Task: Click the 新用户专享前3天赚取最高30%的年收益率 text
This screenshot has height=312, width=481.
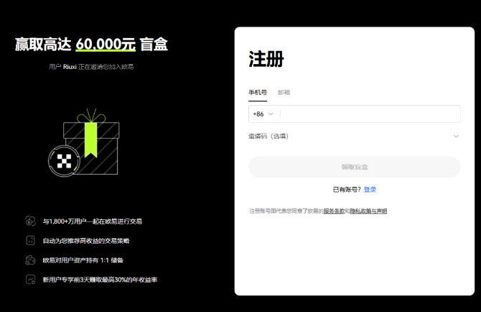Action: 100,280
